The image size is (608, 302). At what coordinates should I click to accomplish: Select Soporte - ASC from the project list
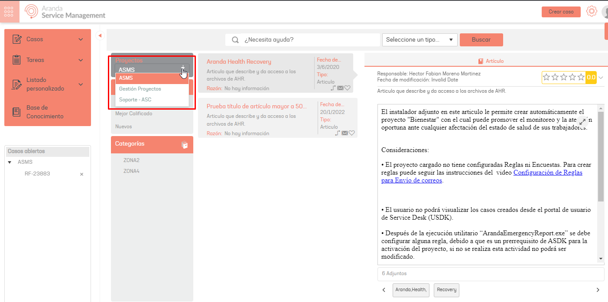tap(152, 100)
